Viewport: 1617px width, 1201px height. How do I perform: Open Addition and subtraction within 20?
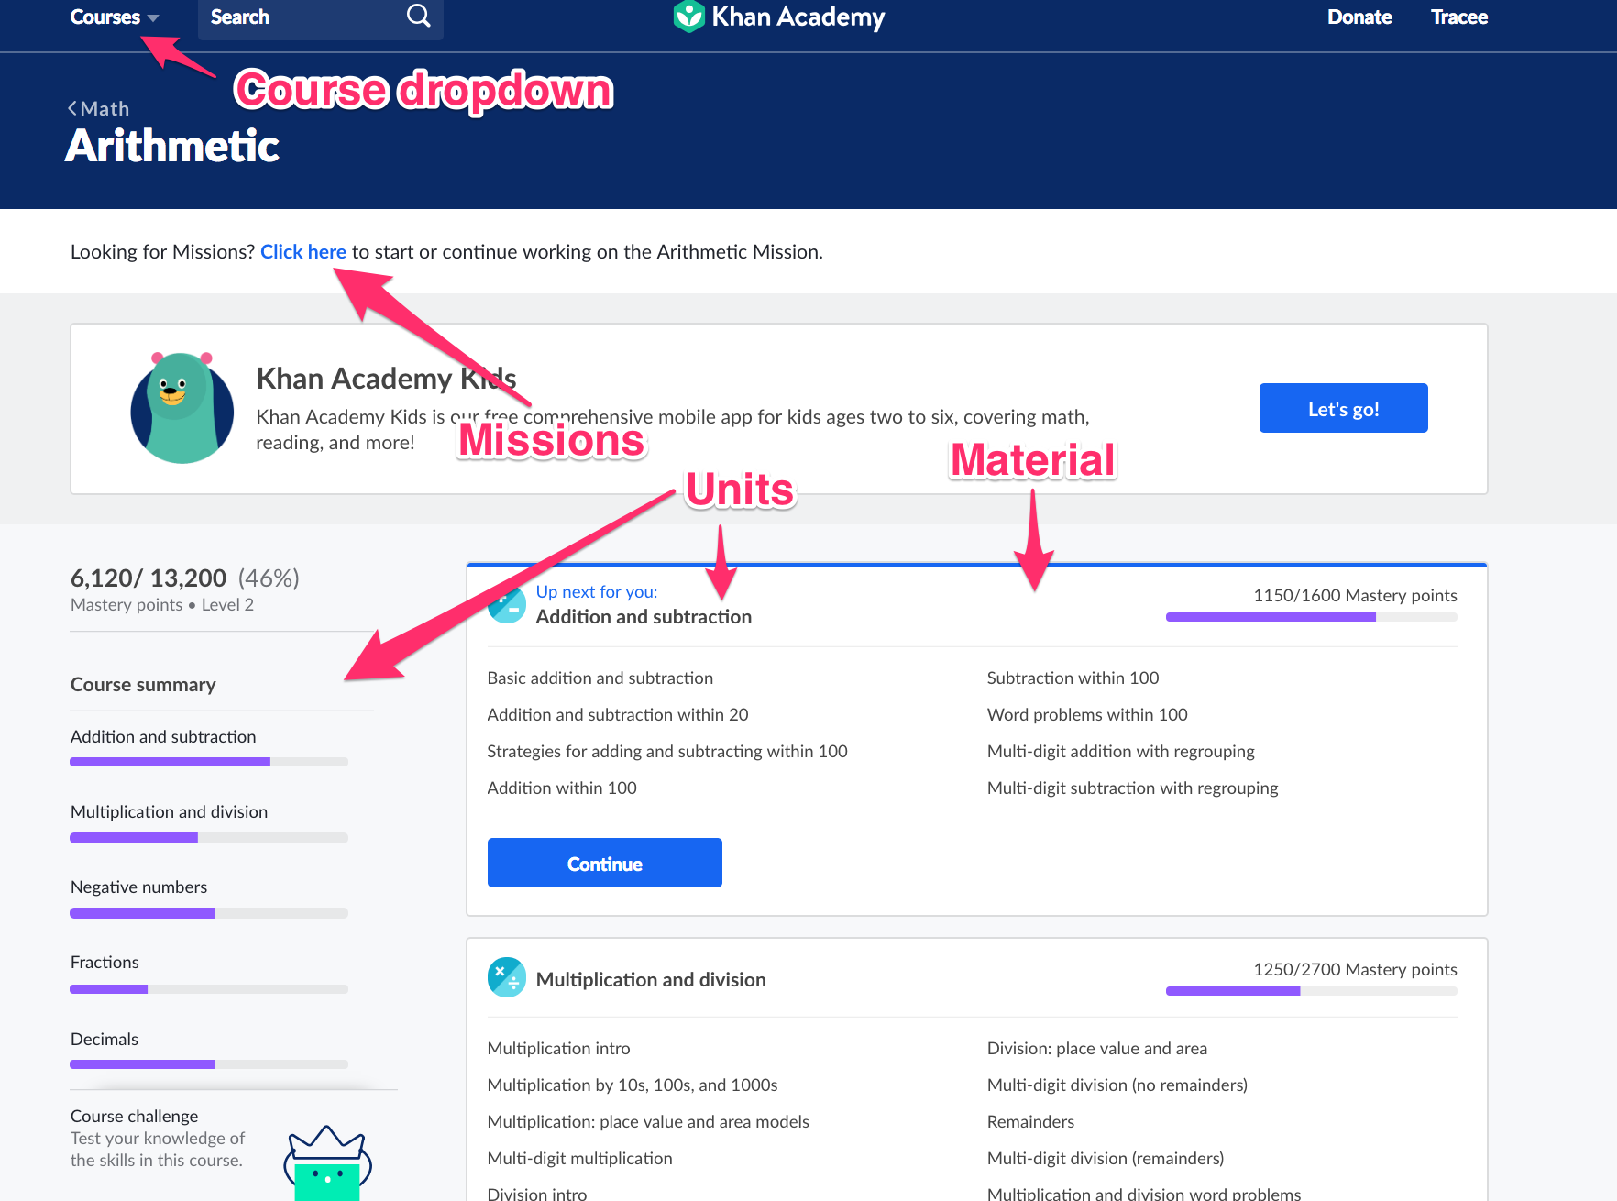point(617,714)
